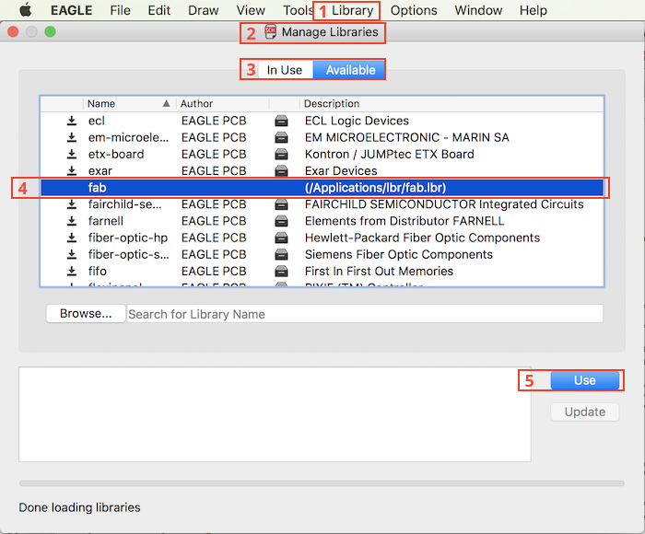This screenshot has height=534, width=645.
Task: Open the Tools menu
Action: pos(298,10)
